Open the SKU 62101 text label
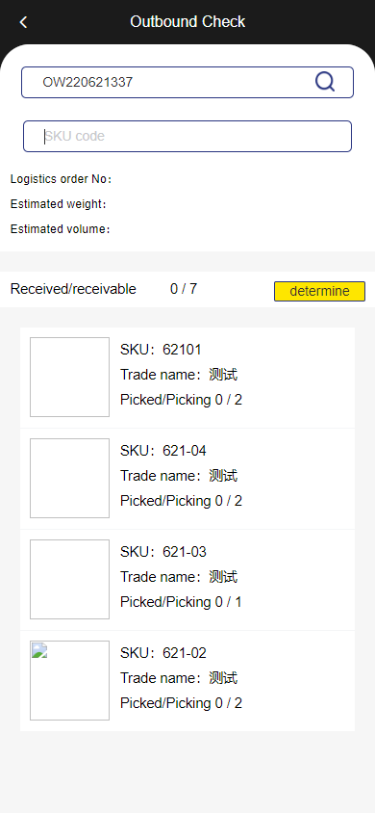375x813 pixels. [161, 350]
